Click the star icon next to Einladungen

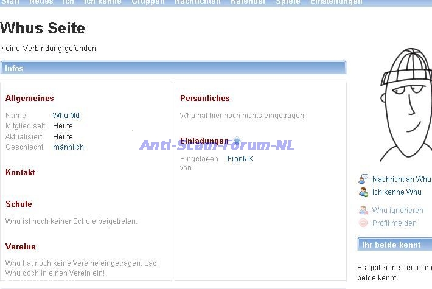[x=237, y=141]
